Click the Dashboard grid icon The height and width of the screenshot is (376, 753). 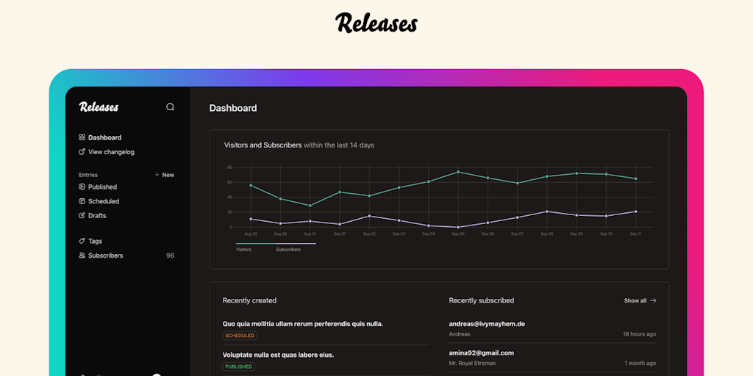pyautogui.click(x=82, y=137)
